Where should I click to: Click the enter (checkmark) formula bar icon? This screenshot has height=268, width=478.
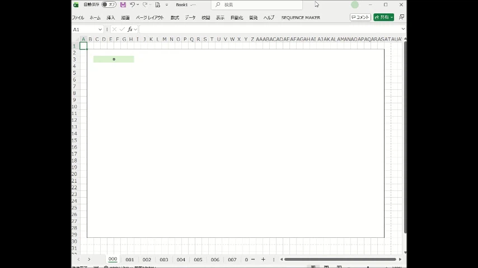(122, 29)
